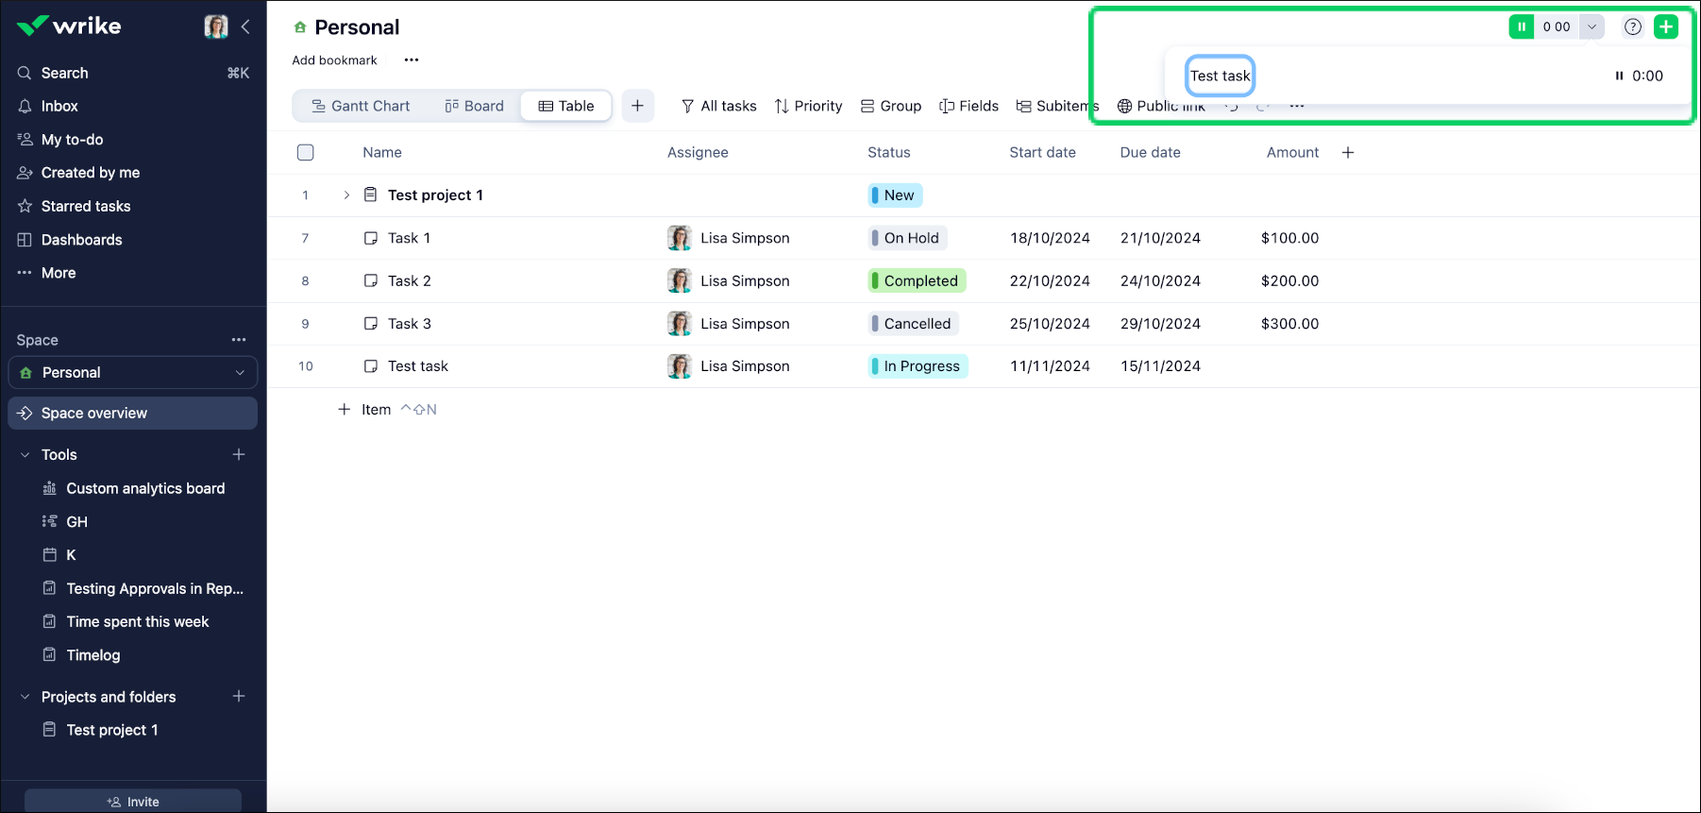The height and width of the screenshot is (813, 1701).
Task: Pause the running timer in header
Action: point(1521,26)
